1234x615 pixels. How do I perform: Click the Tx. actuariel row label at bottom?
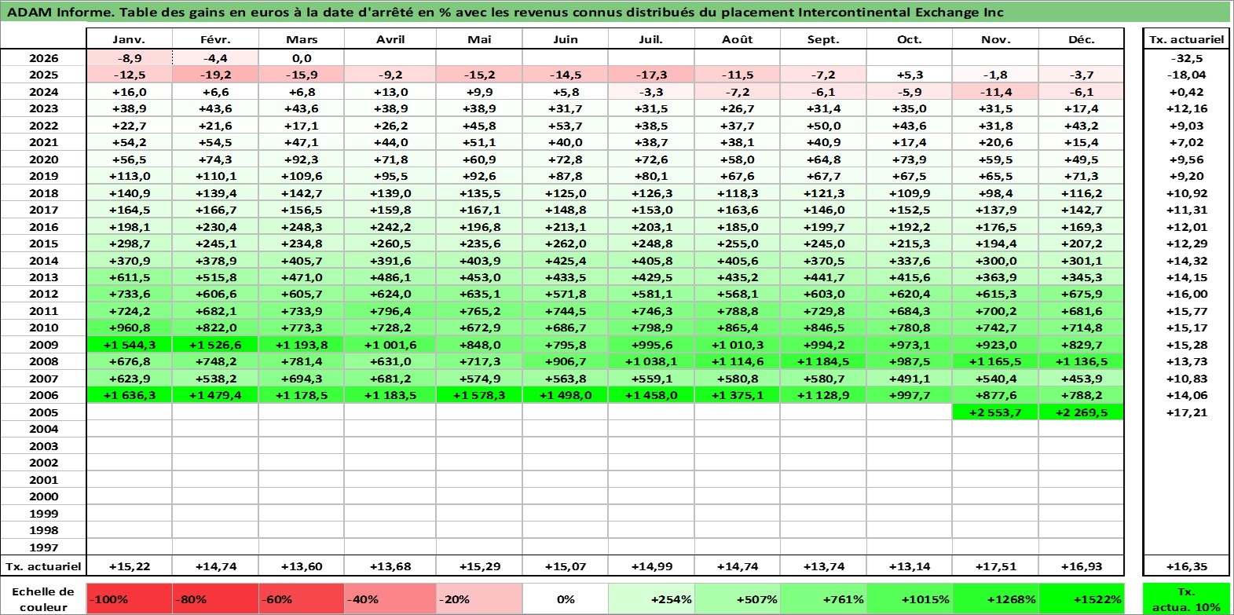pos(43,566)
